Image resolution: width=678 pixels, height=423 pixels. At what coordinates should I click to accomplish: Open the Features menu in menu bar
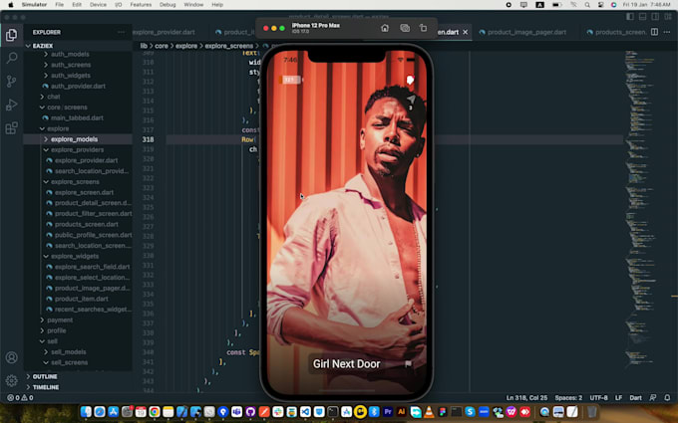click(141, 5)
